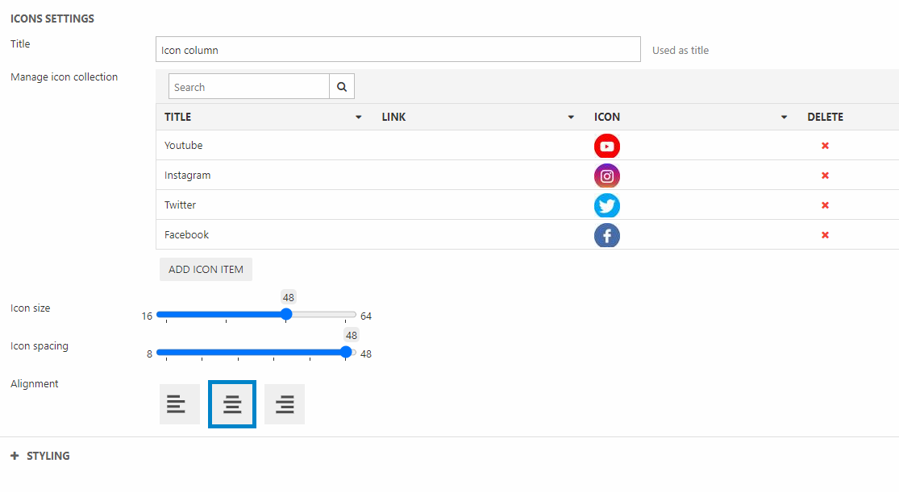Set alignment to left
Viewport: 899px width, 492px height.
[x=179, y=404]
